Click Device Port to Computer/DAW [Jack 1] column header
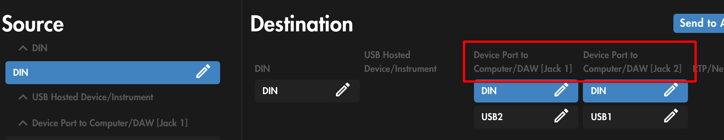724x140 pixels. [523, 62]
